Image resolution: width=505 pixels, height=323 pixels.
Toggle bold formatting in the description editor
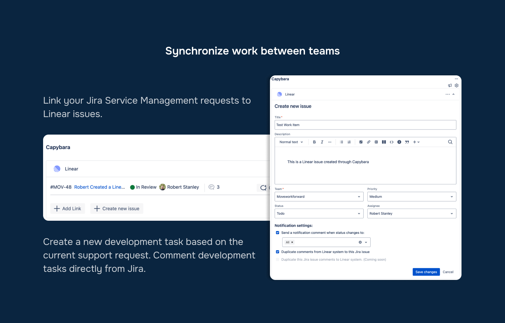pyautogui.click(x=314, y=142)
